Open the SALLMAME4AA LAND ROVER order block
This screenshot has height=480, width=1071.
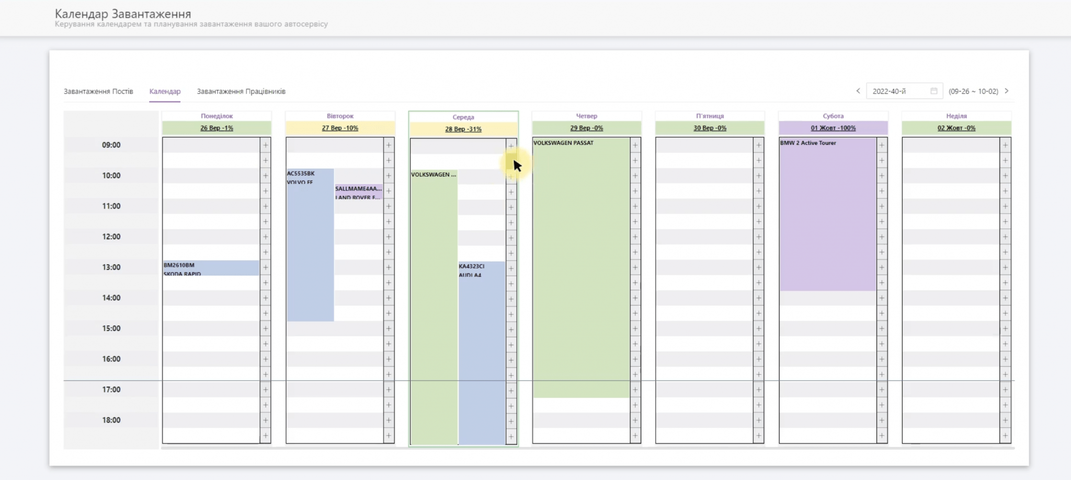click(359, 192)
